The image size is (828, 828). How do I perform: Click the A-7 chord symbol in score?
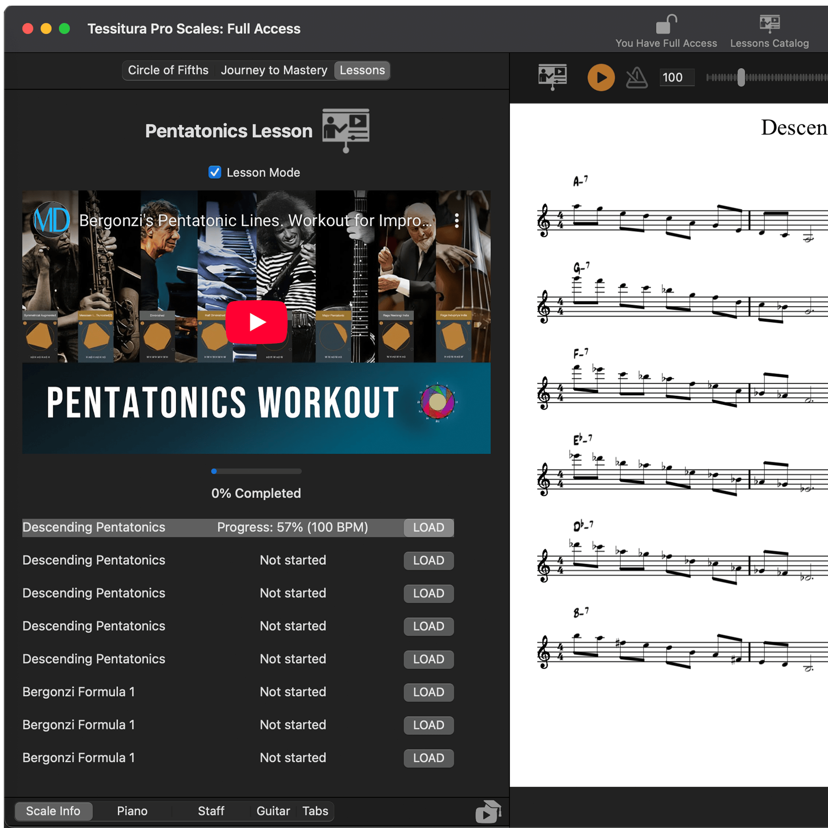(580, 180)
